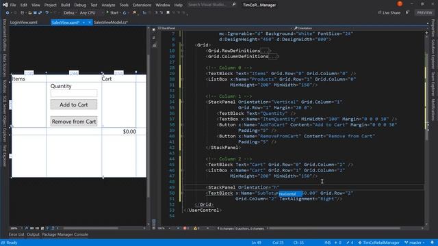Viewport: 438px width, 246px height.
Task: Open the Error List tab
Action: coord(16,234)
